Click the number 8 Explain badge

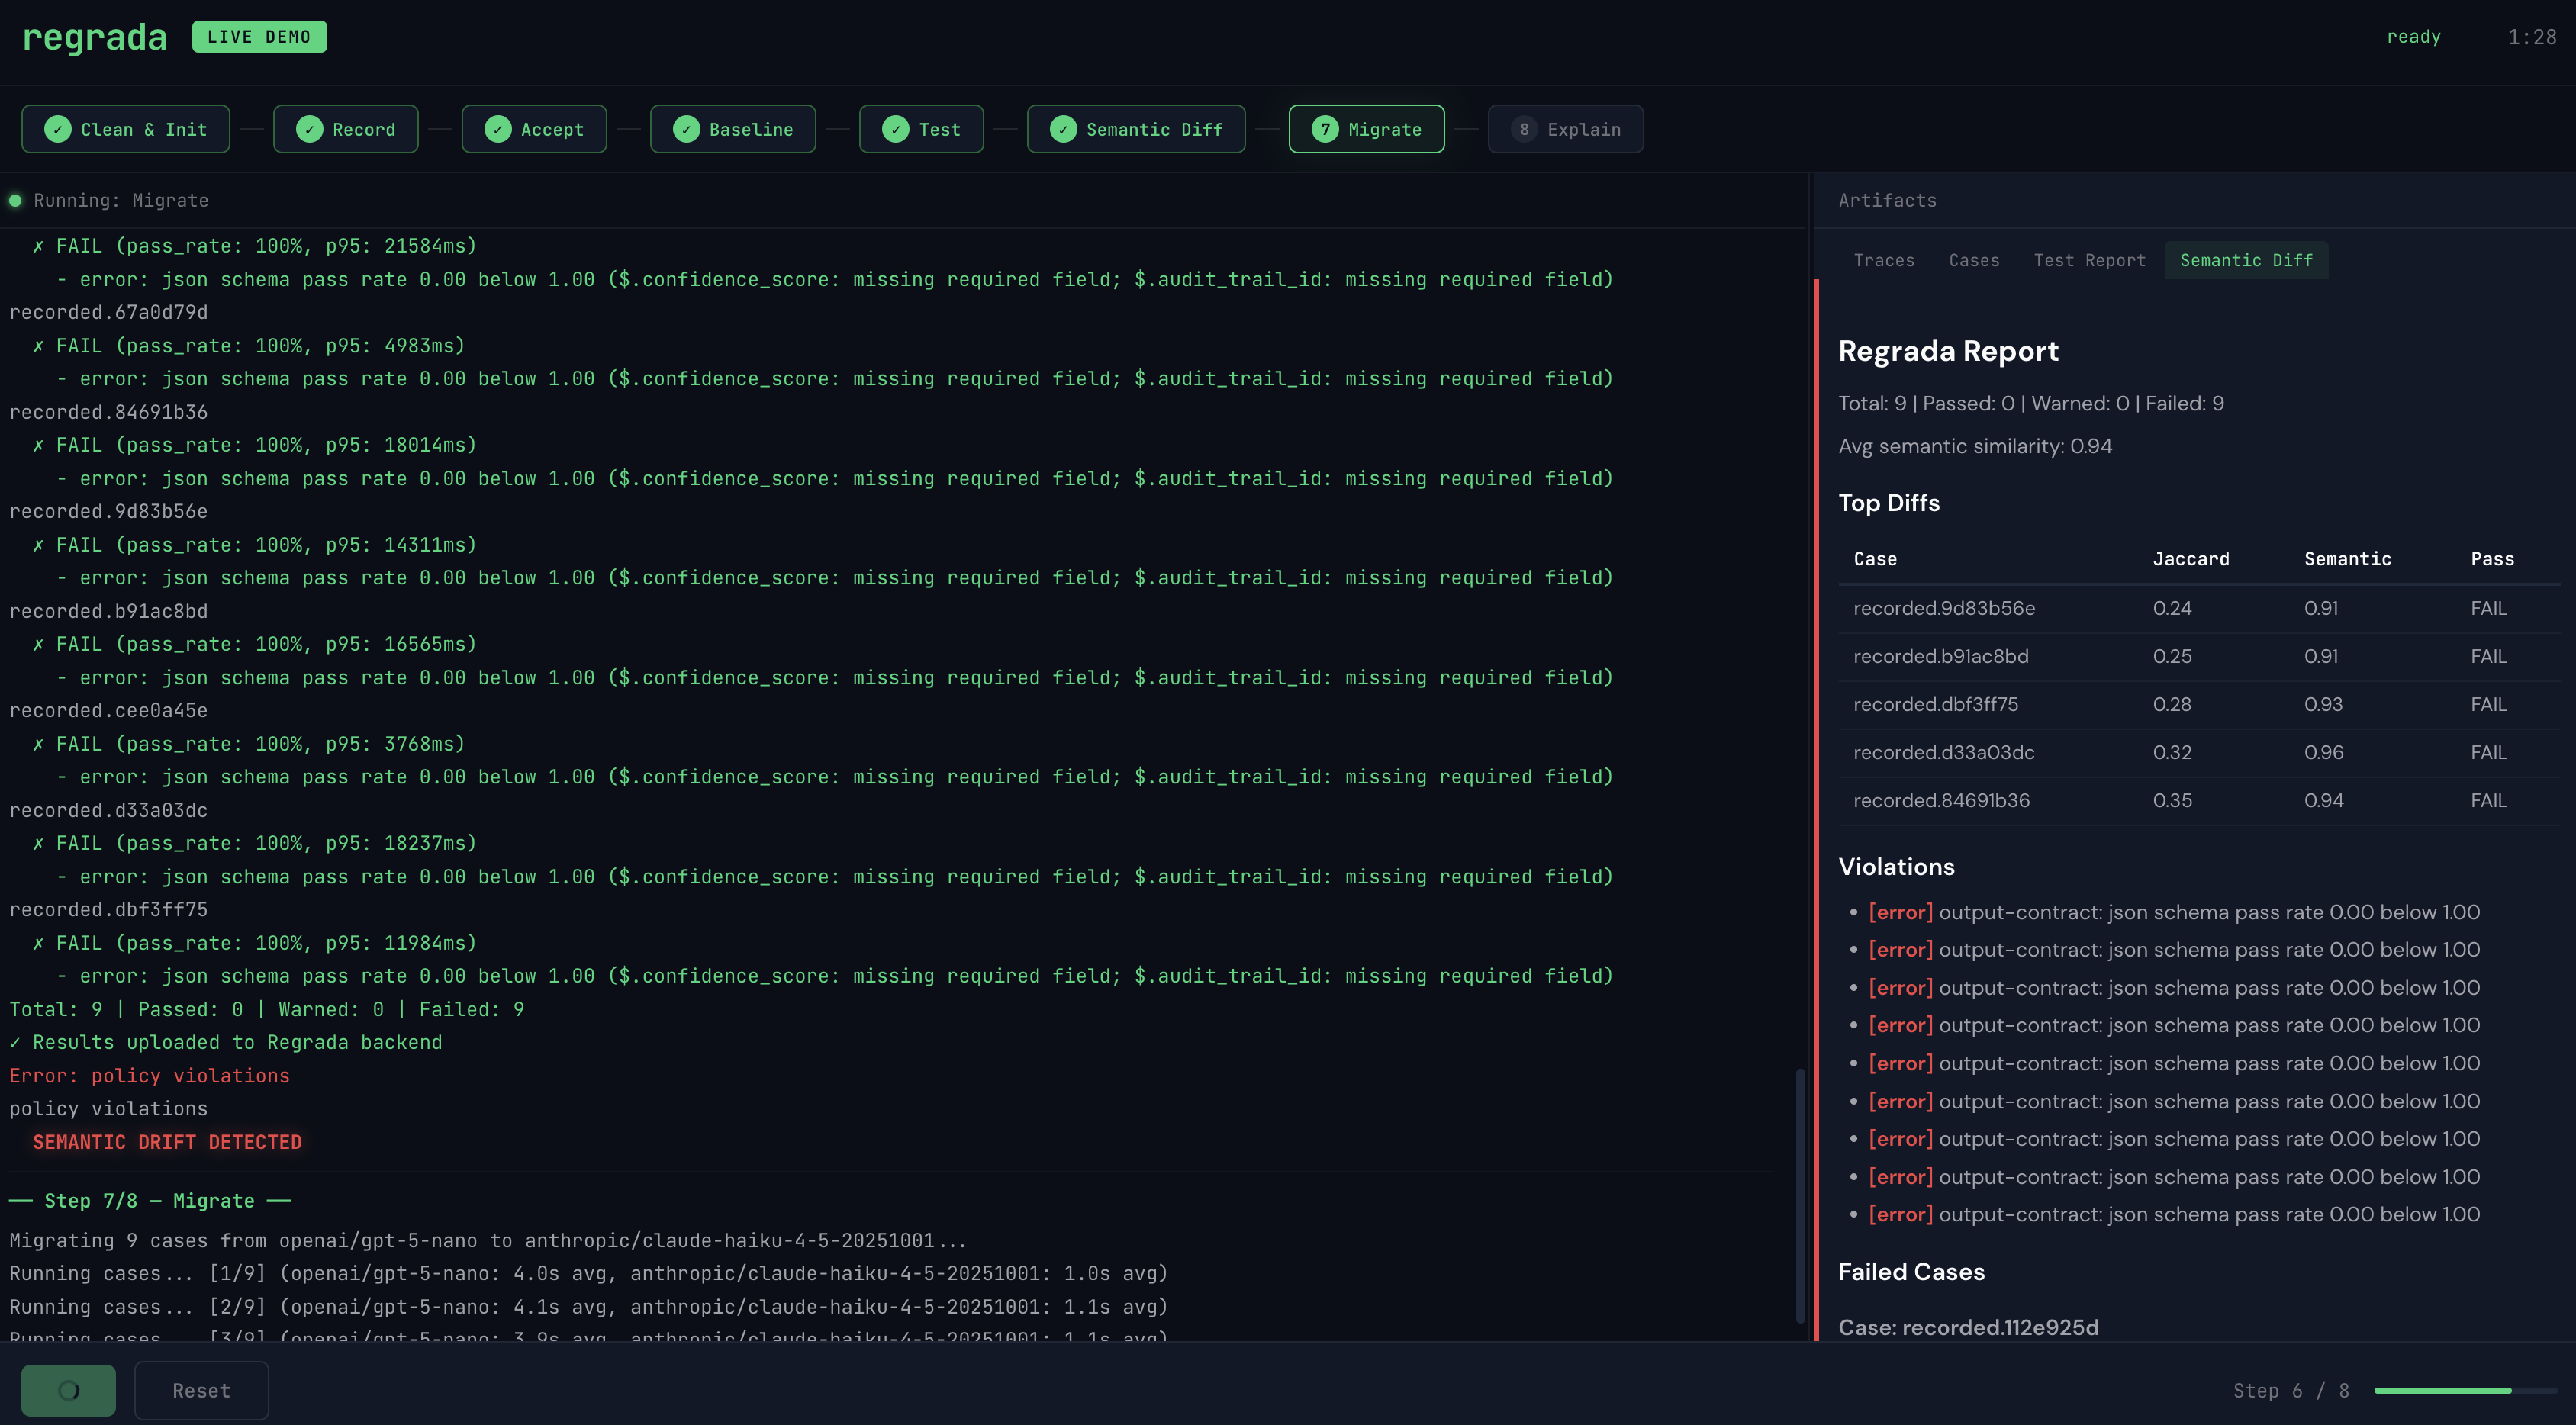click(x=1524, y=129)
